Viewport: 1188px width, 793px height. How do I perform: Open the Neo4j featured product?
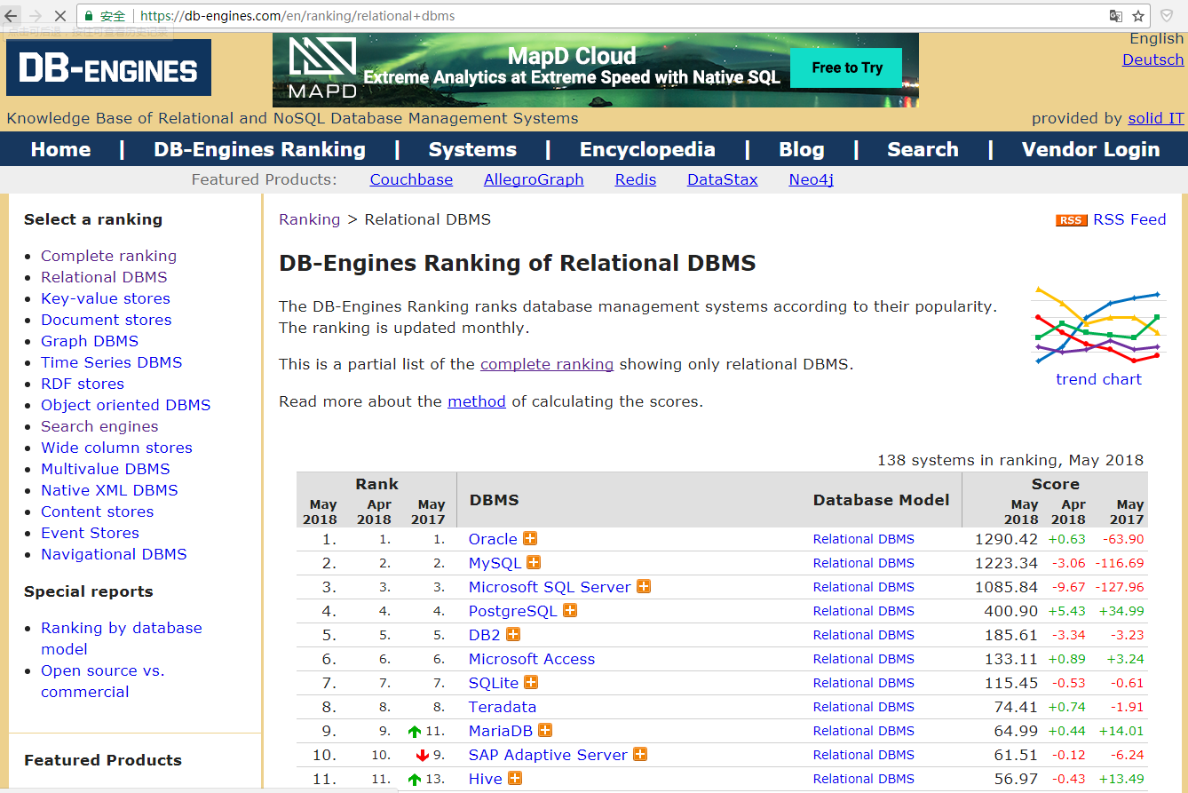[x=812, y=179]
